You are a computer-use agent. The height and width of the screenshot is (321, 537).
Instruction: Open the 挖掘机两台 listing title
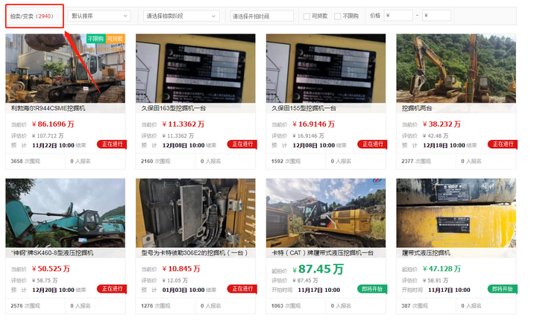tap(418, 108)
